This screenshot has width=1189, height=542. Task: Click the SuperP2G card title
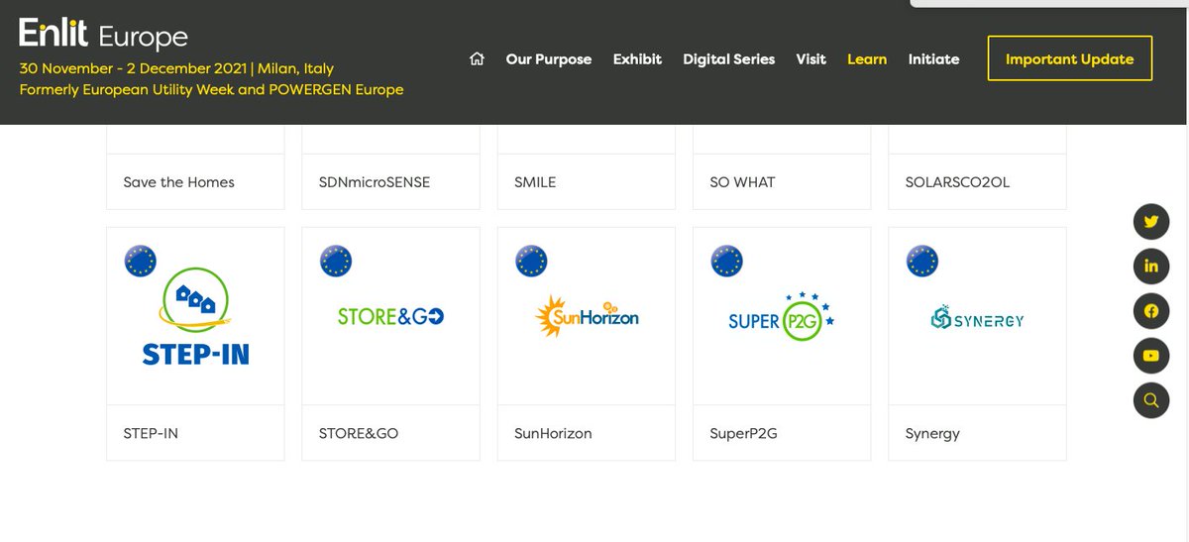tap(743, 434)
